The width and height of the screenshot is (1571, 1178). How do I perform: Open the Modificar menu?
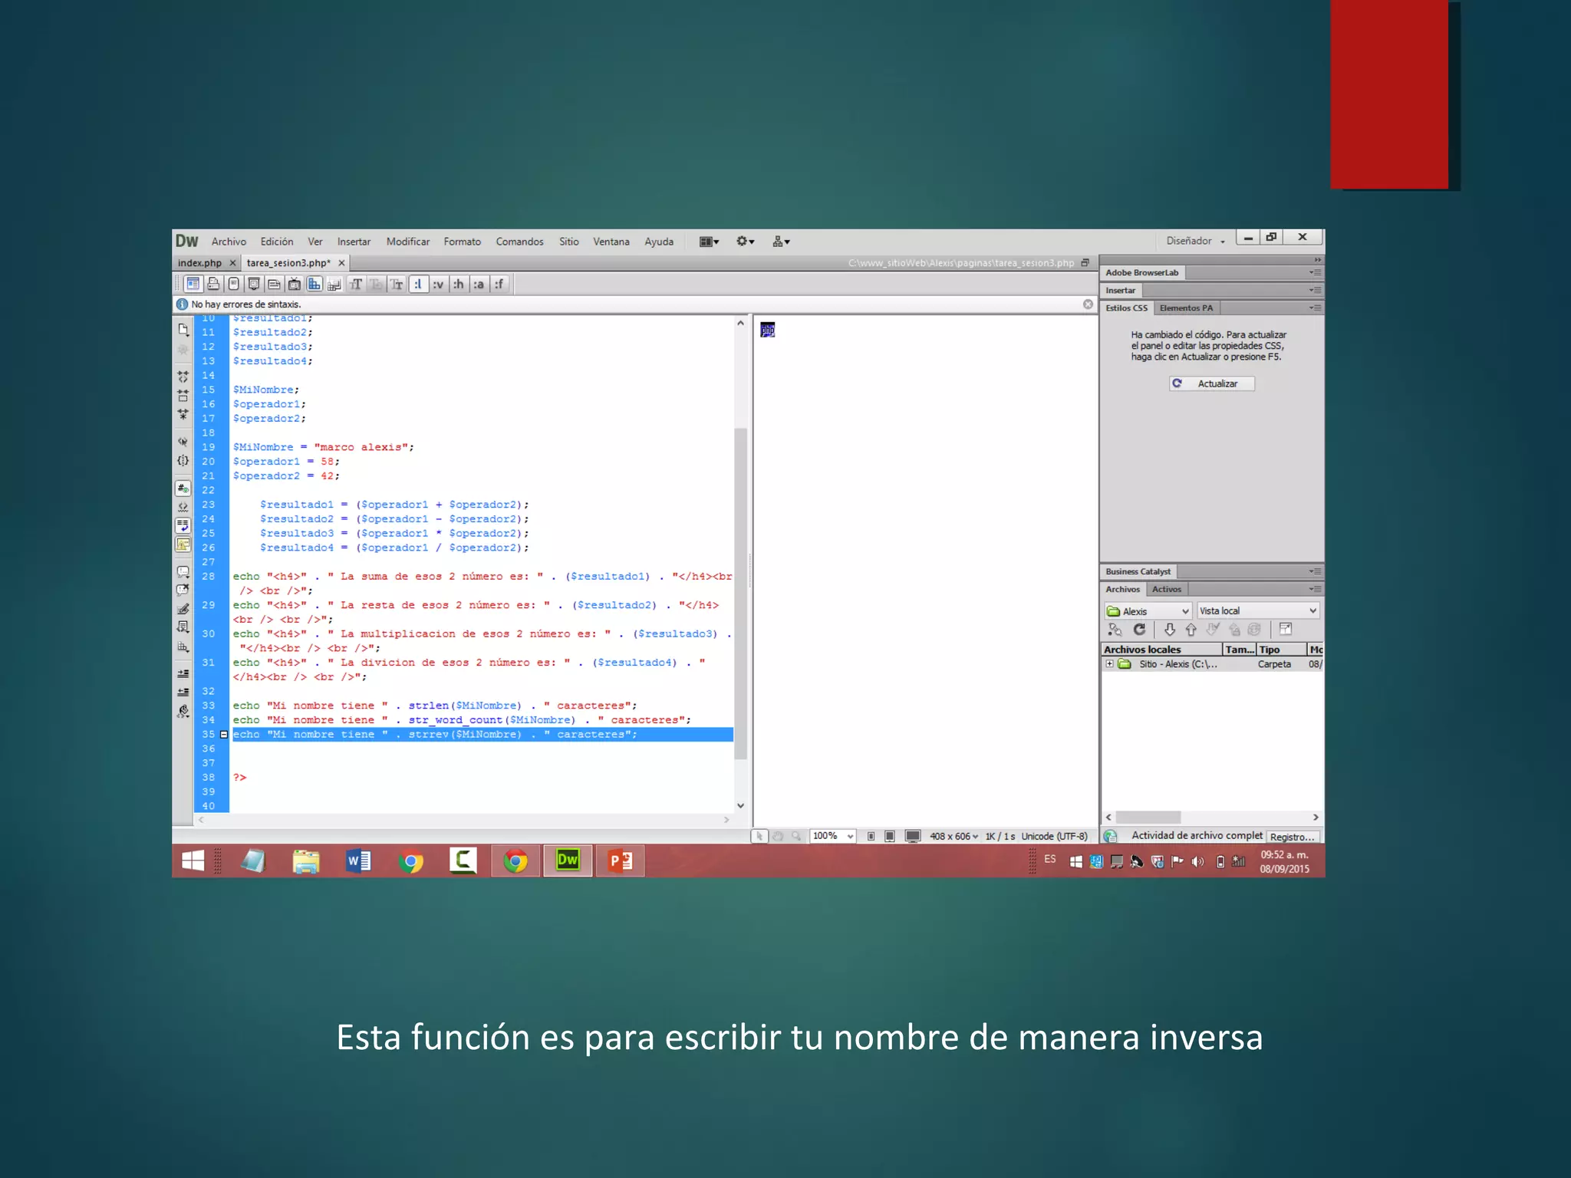tap(408, 242)
